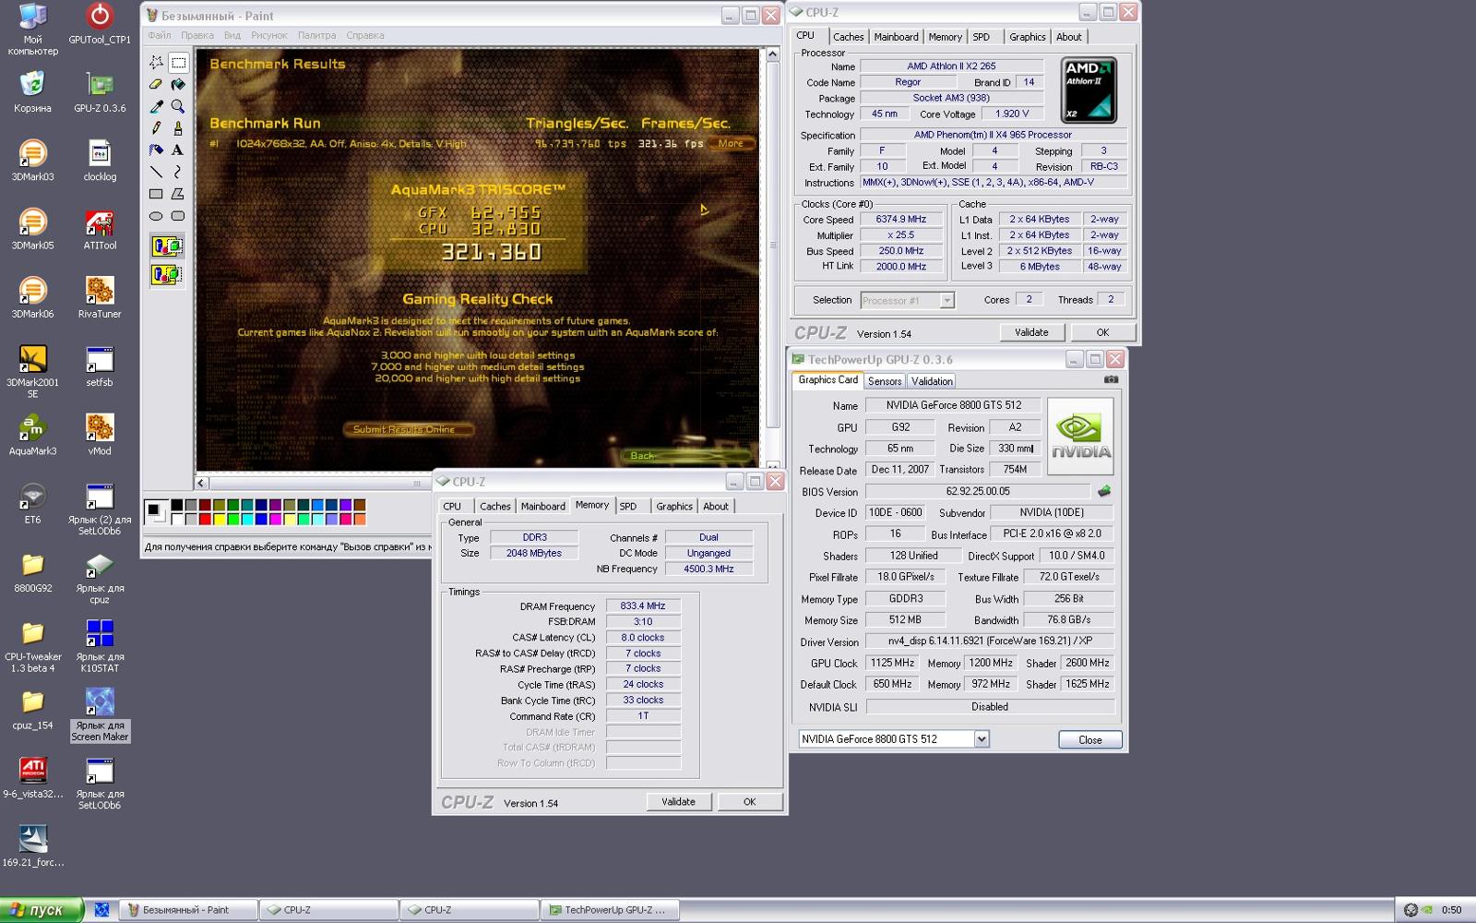Switch to Validation tab in GPU-Z
The image size is (1476, 923).
coord(932,381)
